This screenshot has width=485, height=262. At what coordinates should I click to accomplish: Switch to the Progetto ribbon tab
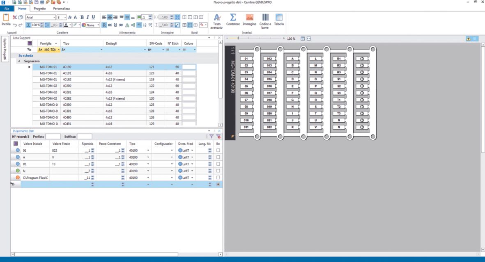pos(40,8)
